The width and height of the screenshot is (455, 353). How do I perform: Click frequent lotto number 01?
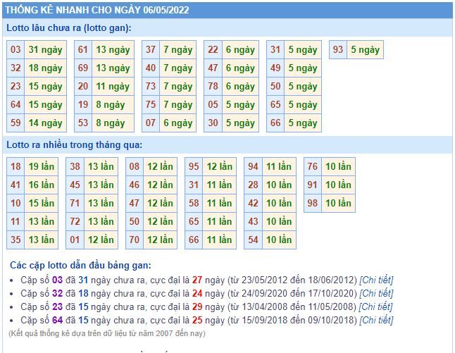75,240
